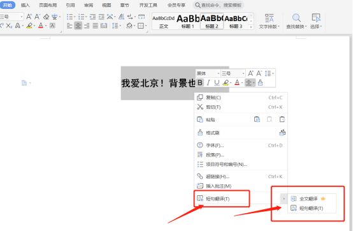This screenshot has width=353, height=231.
Task: Click the format painter icon in mini toolbar
Action: (x=260, y=82)
